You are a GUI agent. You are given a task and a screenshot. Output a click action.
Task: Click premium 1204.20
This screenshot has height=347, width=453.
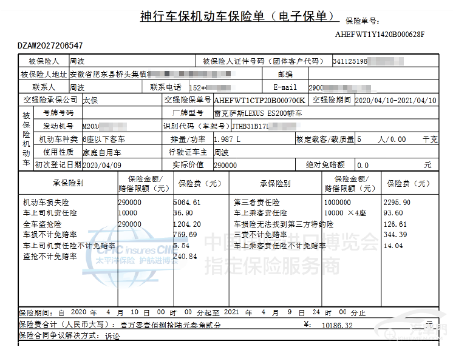click(187, 224)
